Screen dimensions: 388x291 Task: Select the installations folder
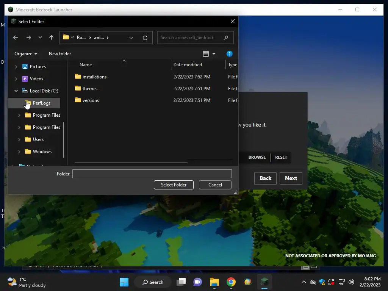91,77
